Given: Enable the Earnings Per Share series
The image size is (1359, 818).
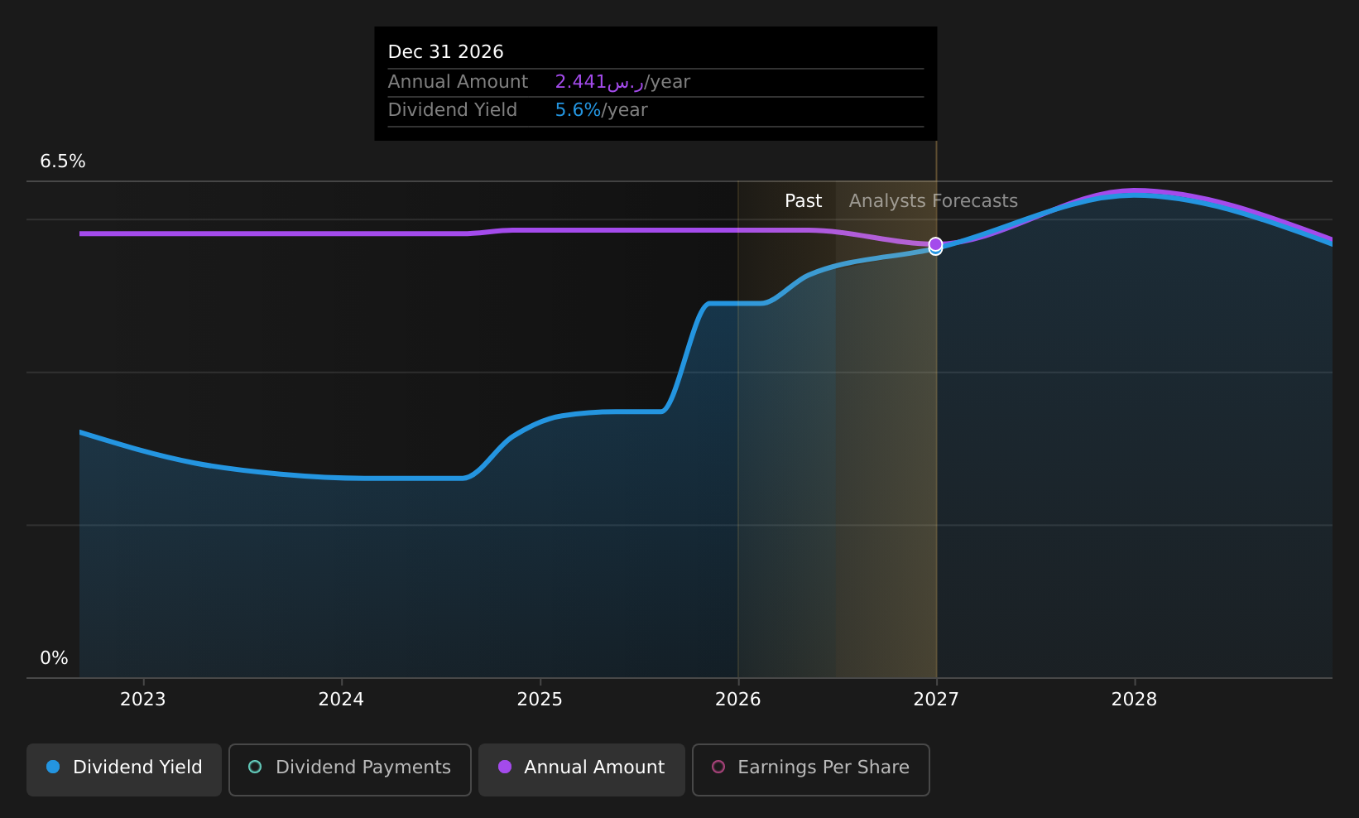Looking at the screenshot, I should [811, 769].
